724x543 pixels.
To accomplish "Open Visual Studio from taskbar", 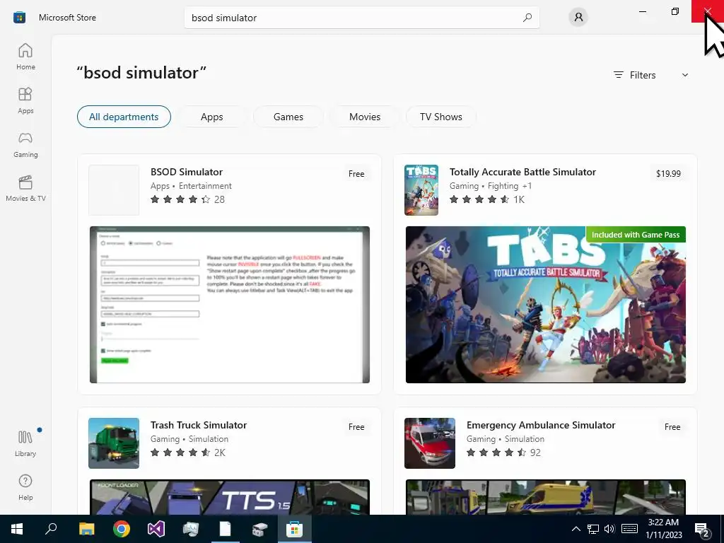I will point(156,529).
